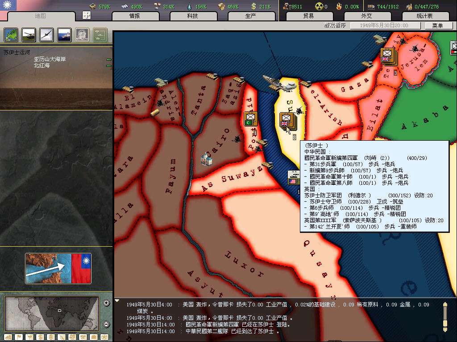Click the game date 1949年5月30日 field
This screenshot has height=342, width=457.
click(385, 25)
